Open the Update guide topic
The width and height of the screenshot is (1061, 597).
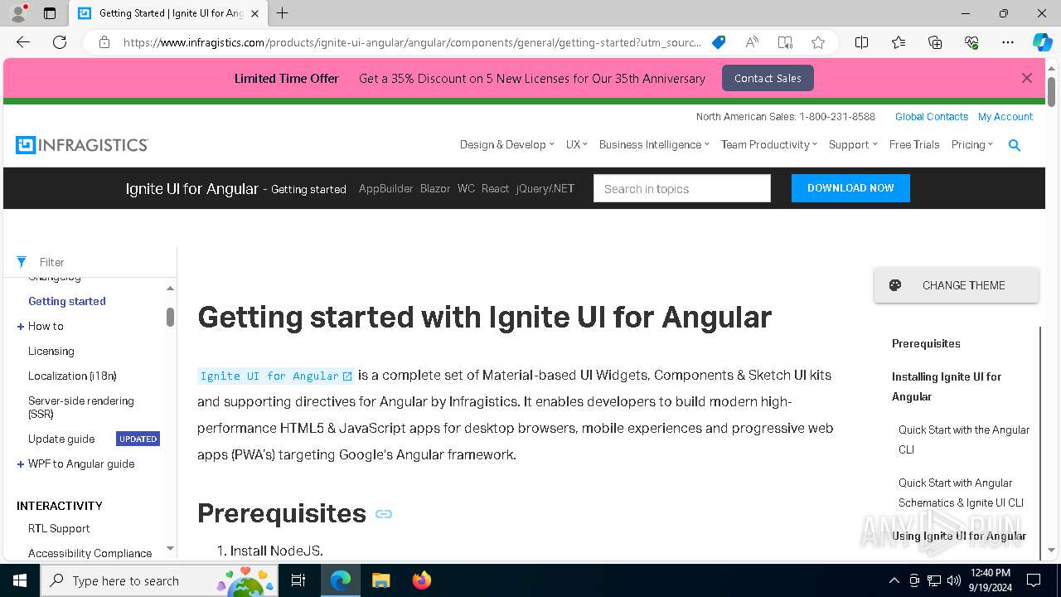point(61,439)
